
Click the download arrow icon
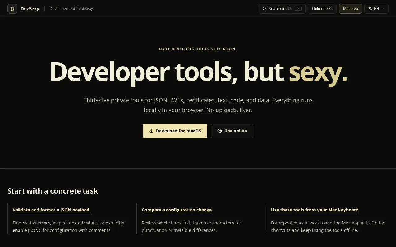coord(151,131)
